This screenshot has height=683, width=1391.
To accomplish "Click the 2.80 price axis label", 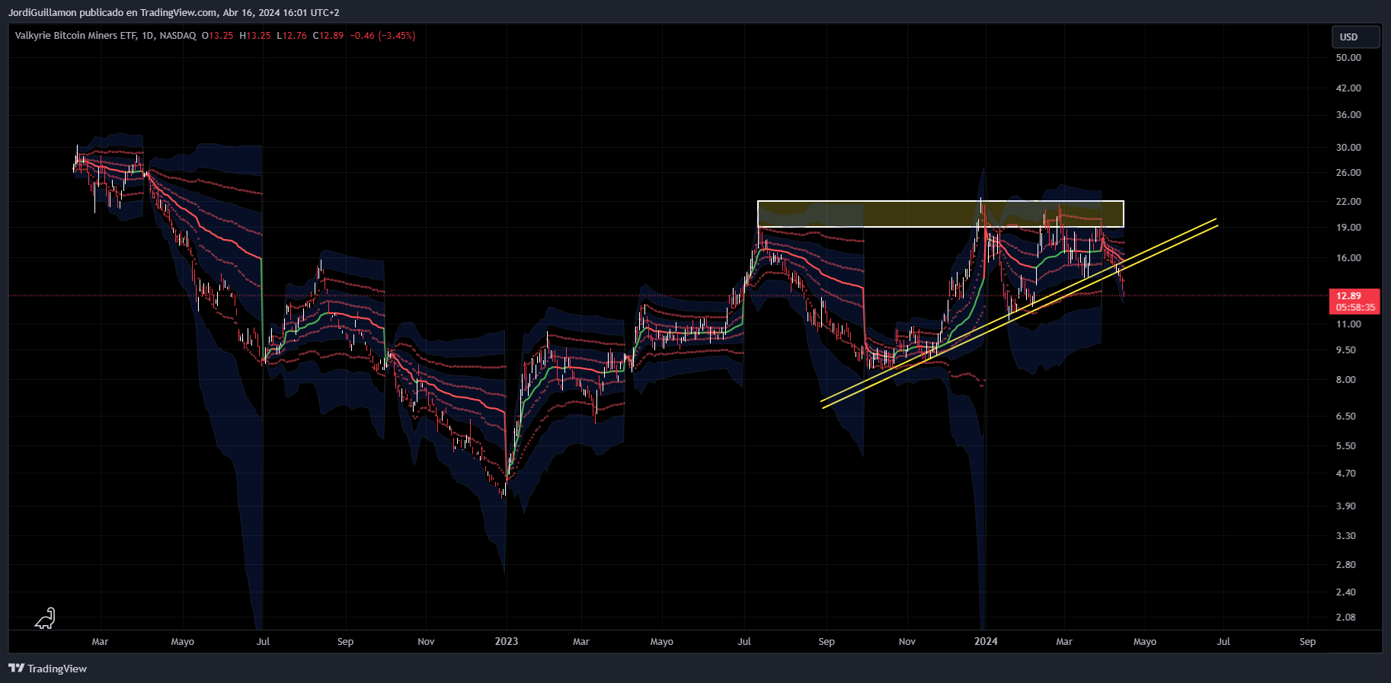I will point(1346,565).
